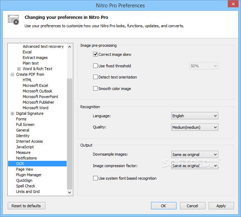Screen dimensions: 241x217
Task: Select Microsoft Publisher in tree
Action: click(38, 102)
